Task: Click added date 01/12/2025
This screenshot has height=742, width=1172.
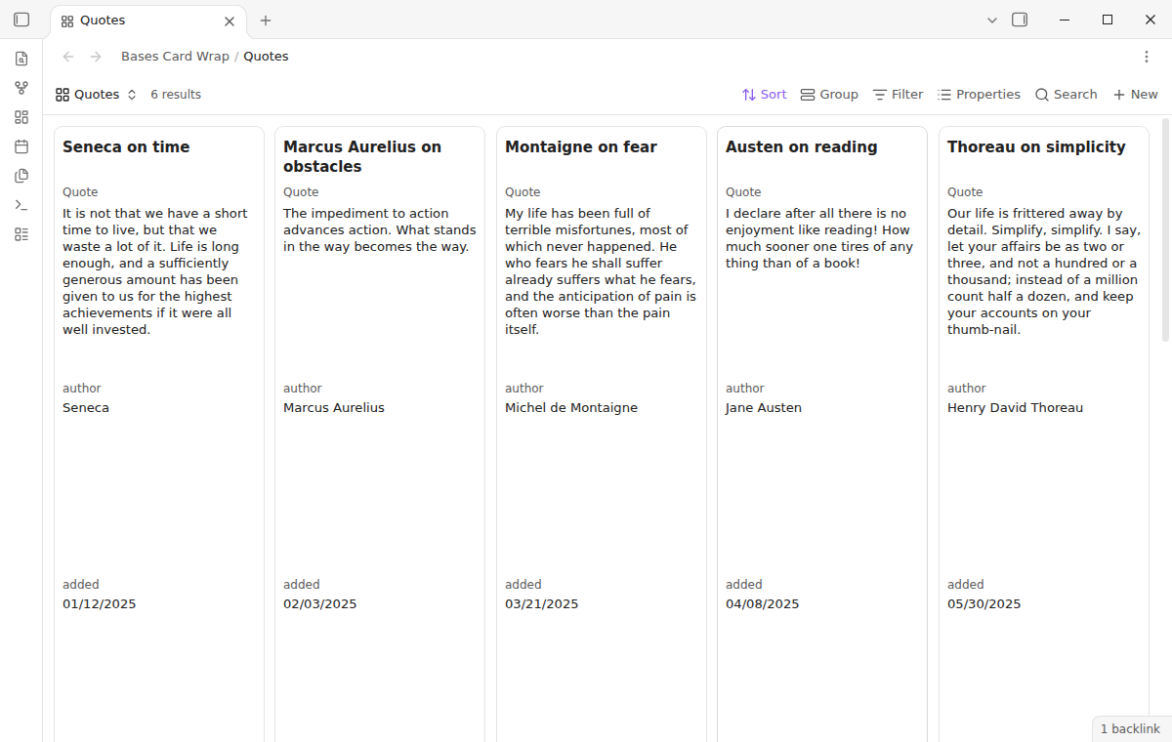Action: 100,604
